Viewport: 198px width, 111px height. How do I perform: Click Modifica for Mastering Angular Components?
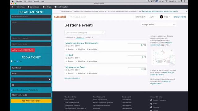point(80,49)
